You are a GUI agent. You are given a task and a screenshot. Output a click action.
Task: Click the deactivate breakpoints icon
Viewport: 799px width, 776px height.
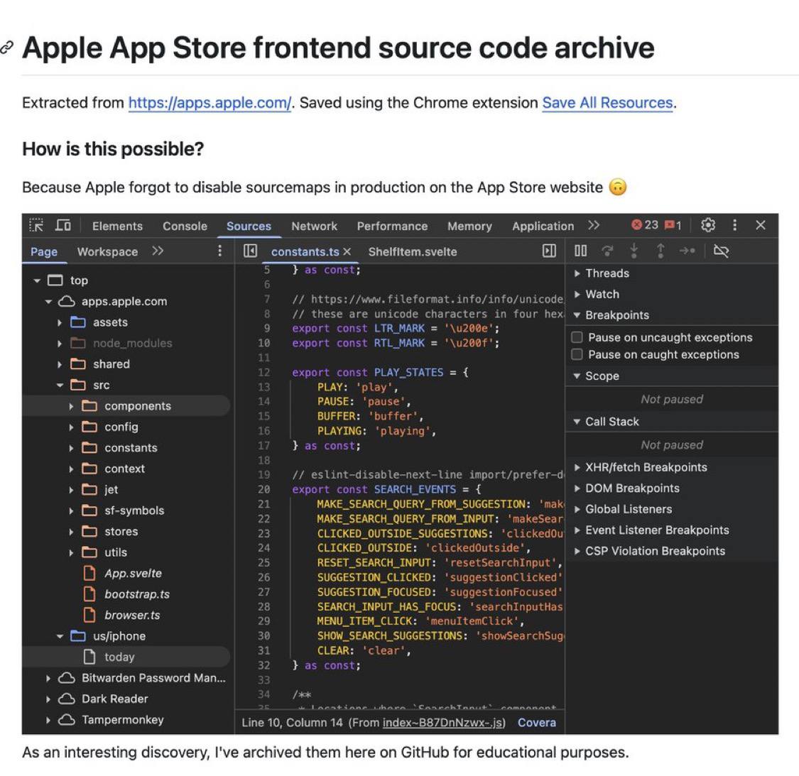tap(721, 251)
